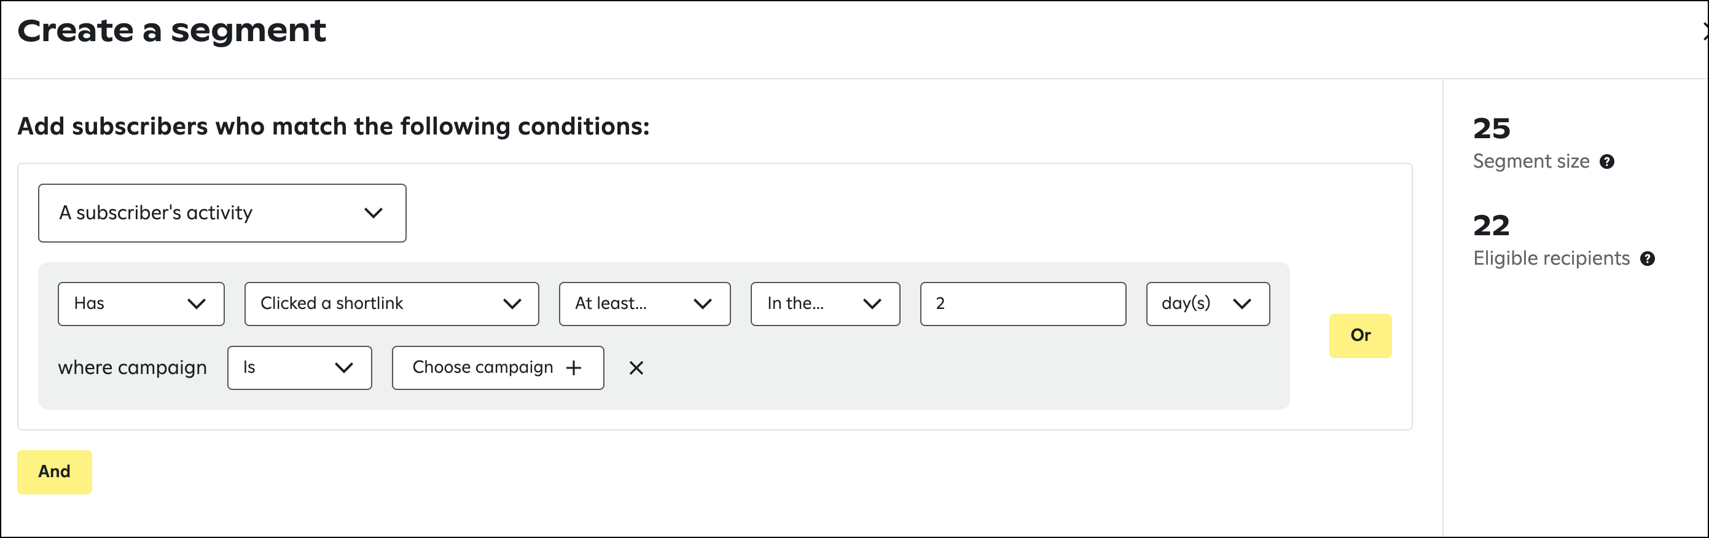The image size is (1709, 538).
Task: Open the "In the..." timeframe dropdown
Action: (824, 304)
